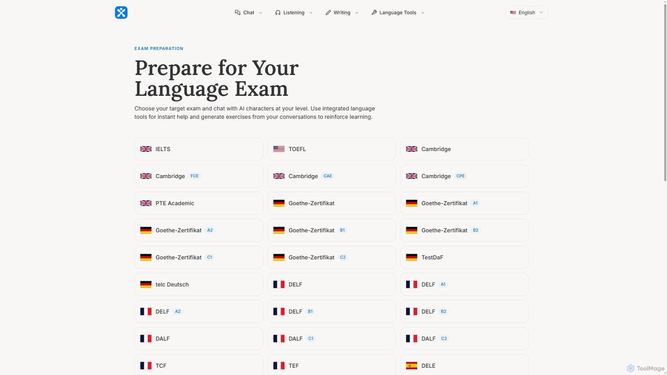The height and width of the screenshot is (375, 667).
Task: Click the Language Tools wrench icon
Action: pos(374,12)
